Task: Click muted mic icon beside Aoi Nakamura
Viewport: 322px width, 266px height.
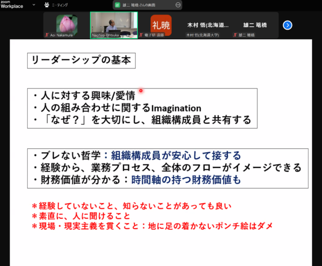Action: click(x=46, y=35)
